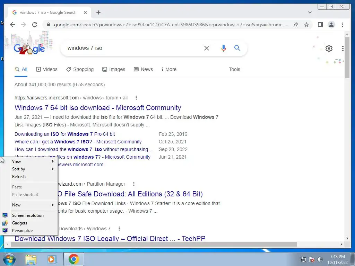This screenshot has width=355, height=266.
Task: Open options dots for answers.microsoft.com result
Action: click(136, 98)
